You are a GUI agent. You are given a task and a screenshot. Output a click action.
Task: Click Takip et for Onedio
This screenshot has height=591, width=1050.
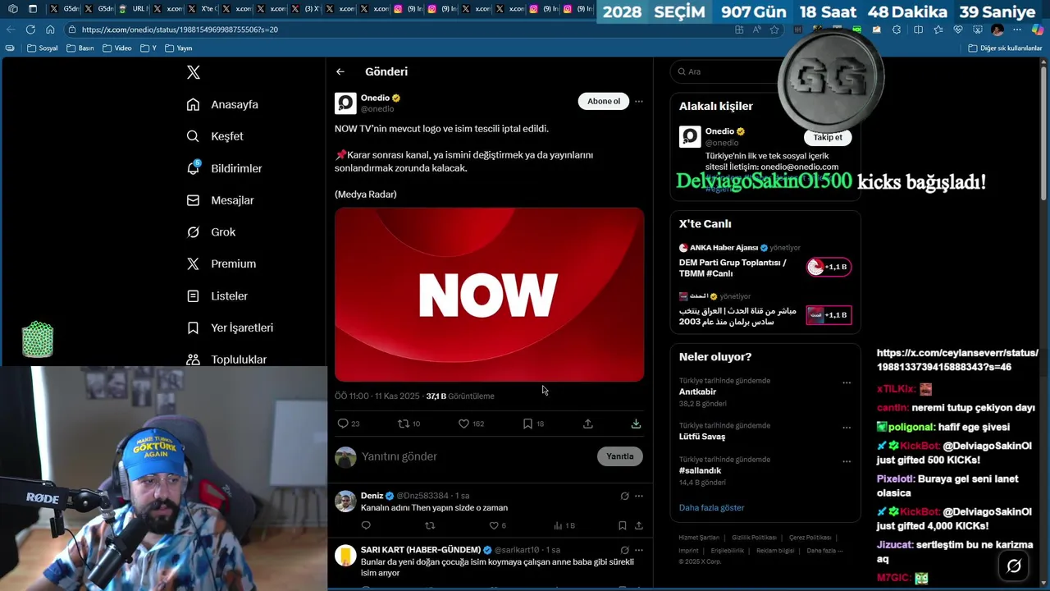828,137
